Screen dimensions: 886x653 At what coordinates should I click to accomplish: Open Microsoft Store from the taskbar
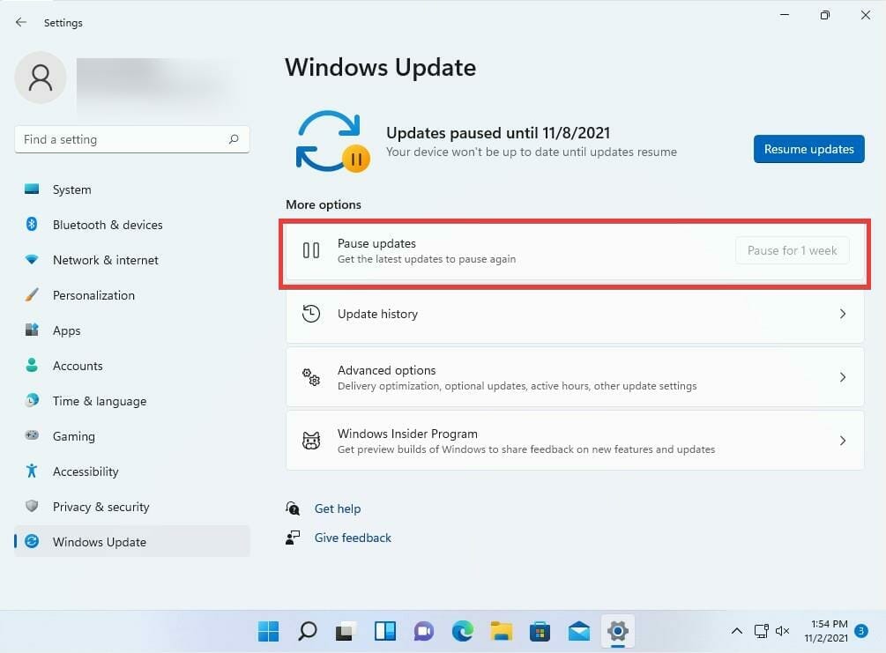coord(540,631)
